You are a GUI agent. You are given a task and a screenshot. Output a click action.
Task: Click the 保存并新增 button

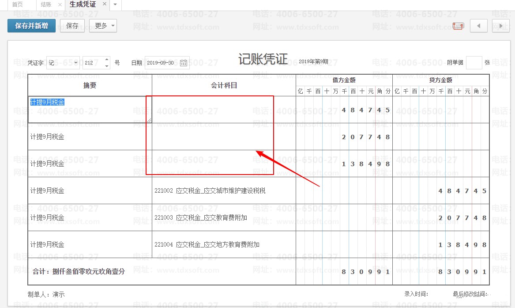(31, 26)
